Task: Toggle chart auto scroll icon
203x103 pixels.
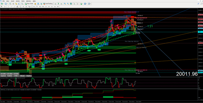Action: tap(75, 4)
